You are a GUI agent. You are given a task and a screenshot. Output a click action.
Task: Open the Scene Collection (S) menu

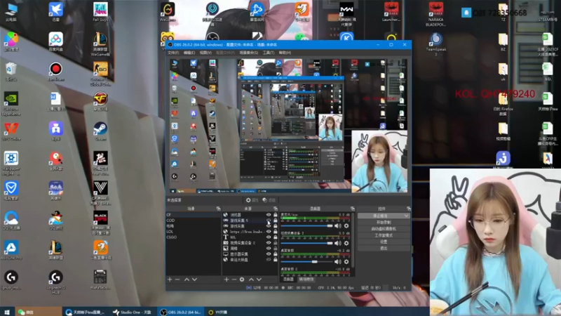(249, 53)
